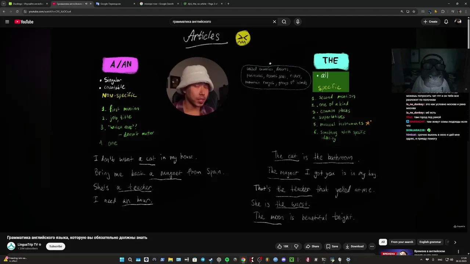470x264 pixels.
Task: Dislike the video
Action: click(x=296, y=246)
